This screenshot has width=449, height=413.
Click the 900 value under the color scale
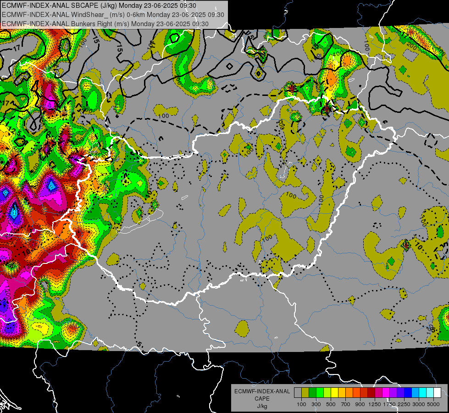click(360, 404)
